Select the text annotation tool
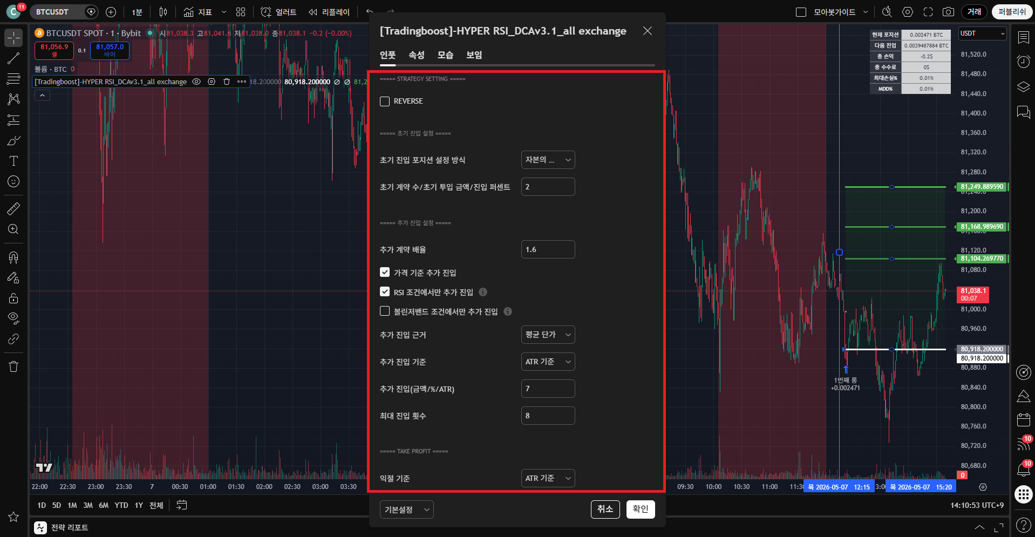 pyautogui.click(x=13, y=161)
